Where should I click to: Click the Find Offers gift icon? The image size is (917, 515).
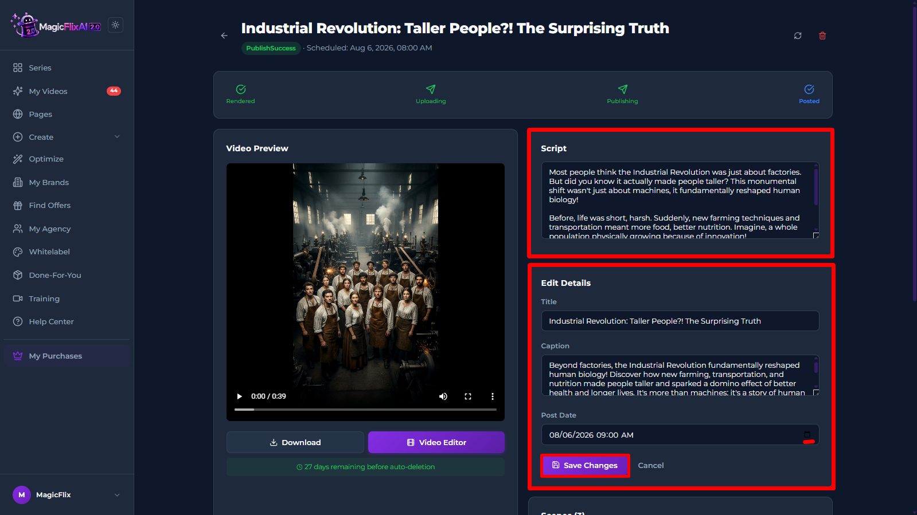click(18, 205)
